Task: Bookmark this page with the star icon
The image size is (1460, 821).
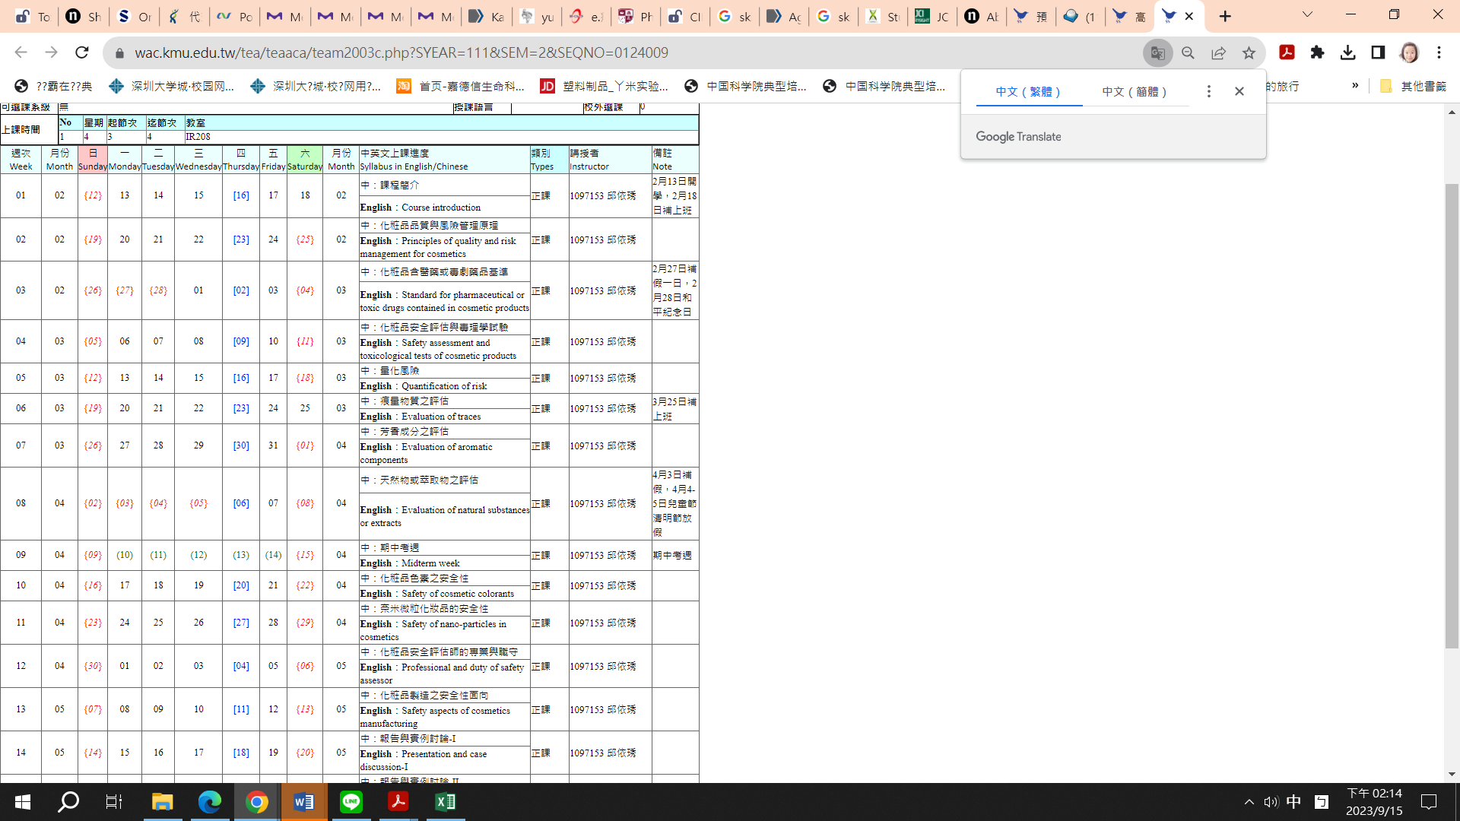Action: pyautogui.click(x=1249, y=52)
